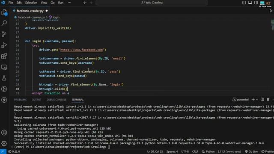The height and width of the screenshot is (154, 274).
Task: Click the remote window status indicator
Action: point(3,151)
